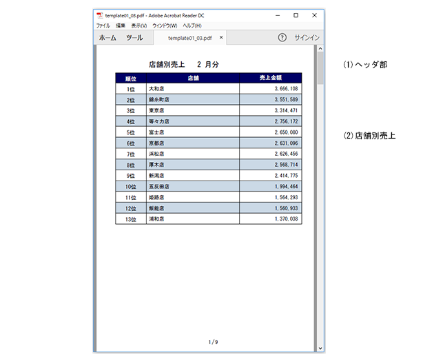Click the 大和店 cell

coord(193,89)
